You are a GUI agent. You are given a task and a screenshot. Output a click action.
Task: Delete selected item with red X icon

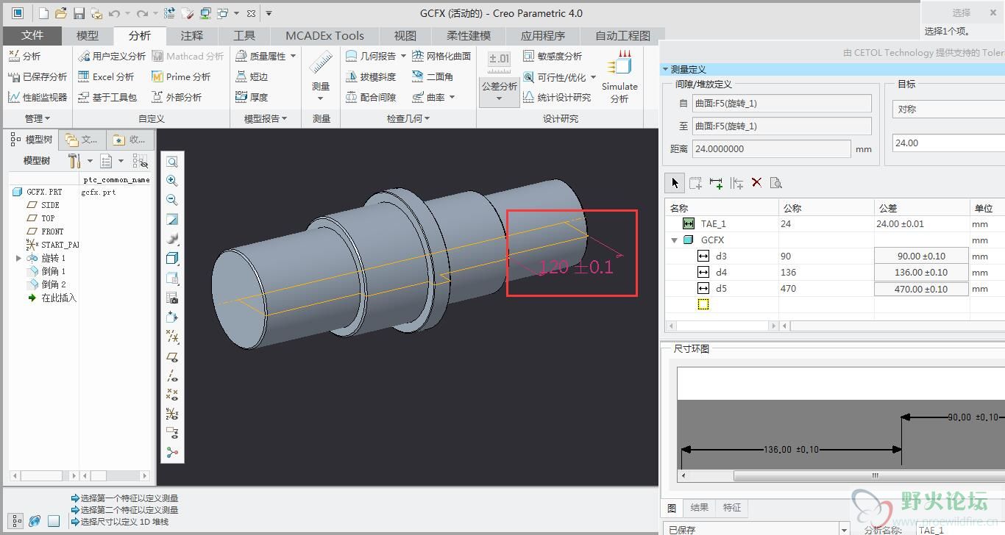pos(756,183)
